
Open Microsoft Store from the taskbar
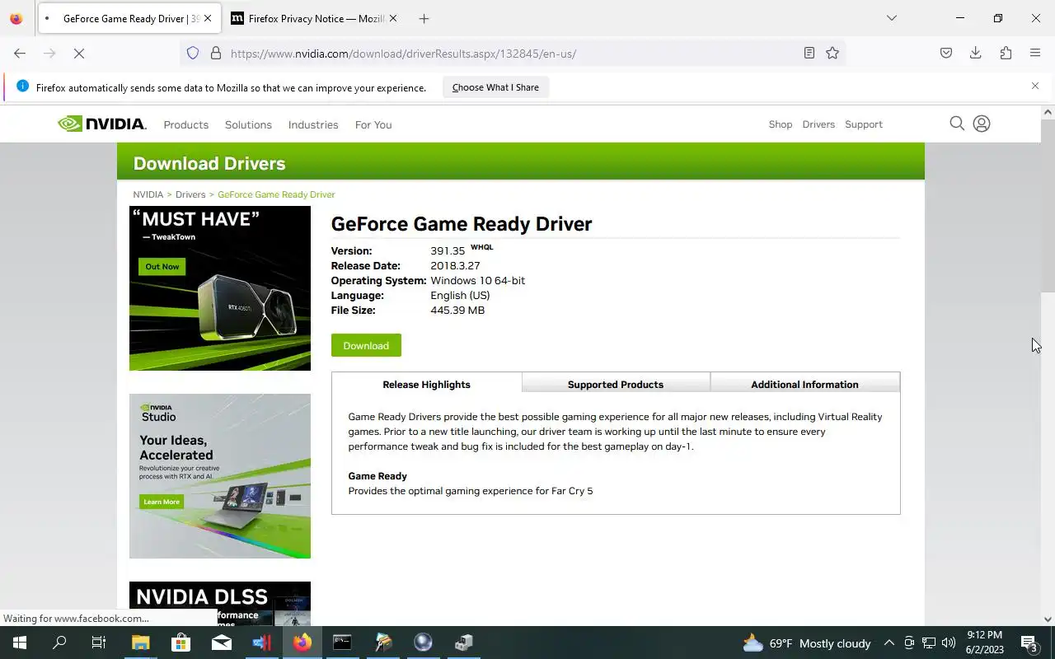pyautogui.click(x=181, y=643)
